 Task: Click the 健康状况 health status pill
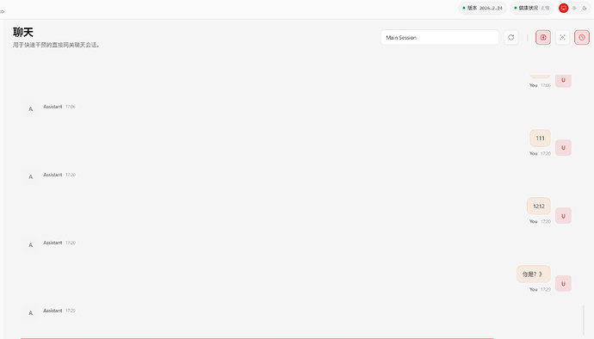click(x=532, y=8)
